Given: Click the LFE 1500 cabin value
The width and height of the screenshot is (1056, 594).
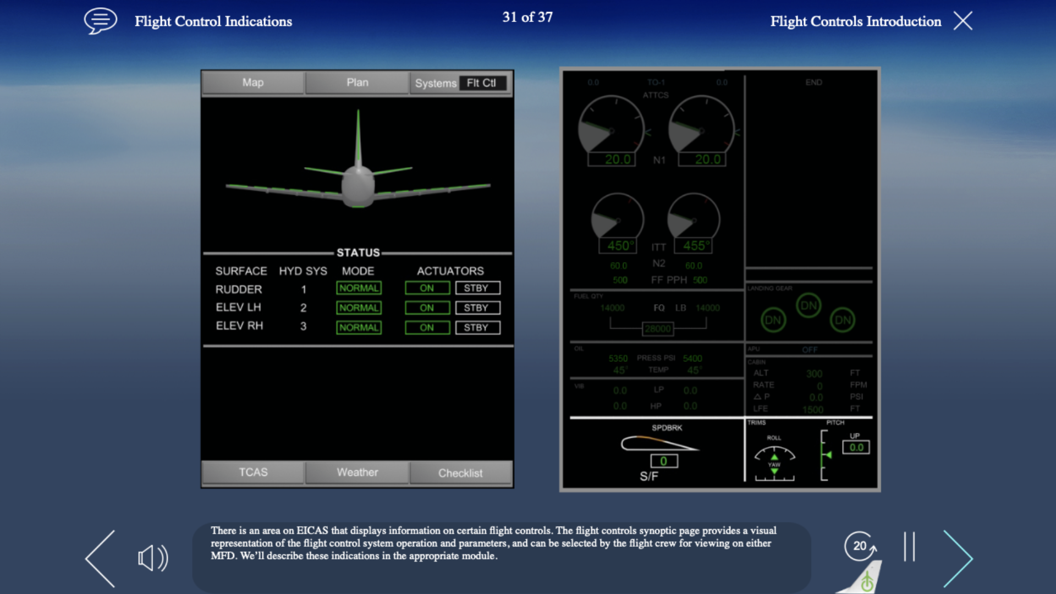Looking at the screenshot, I should [x=813, y=410].
